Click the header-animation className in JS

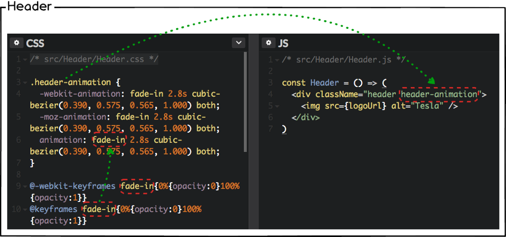tap(439, 94)
